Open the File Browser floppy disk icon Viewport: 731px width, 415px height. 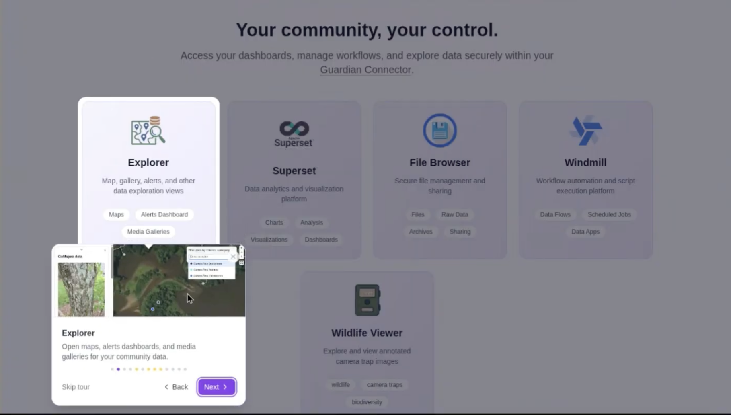[439, 130]
